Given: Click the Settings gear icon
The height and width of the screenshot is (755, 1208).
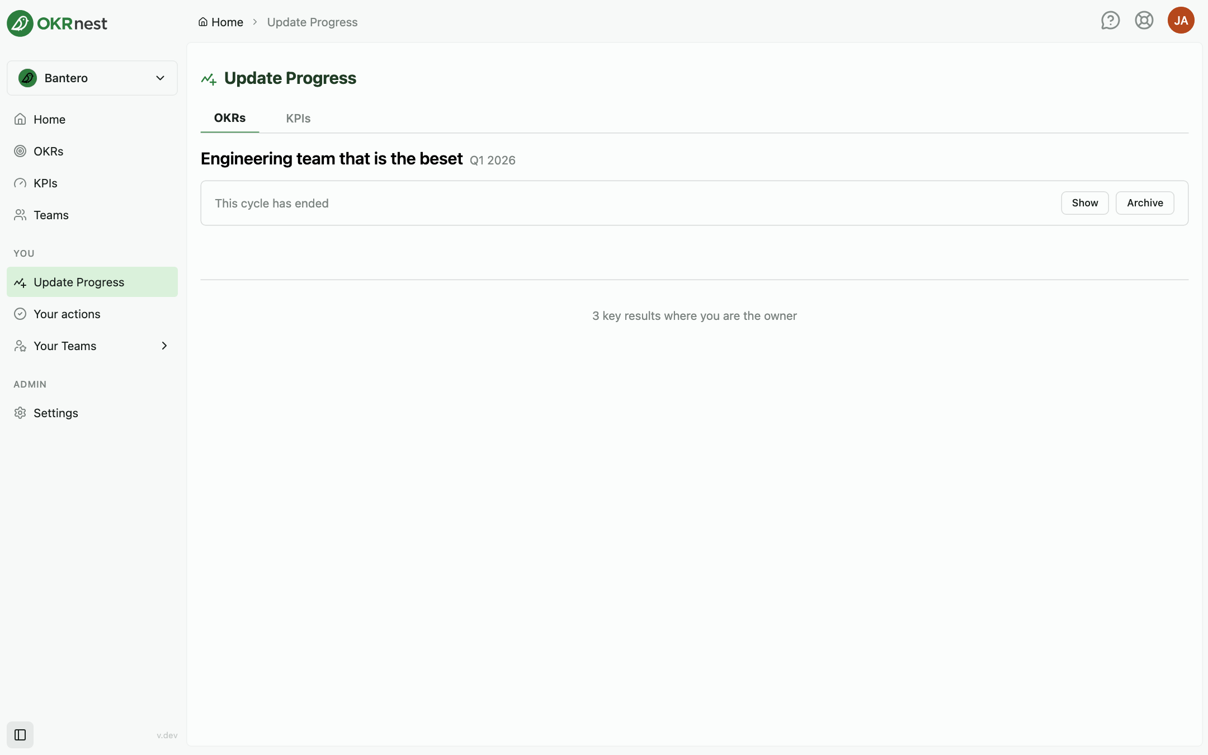Looking at the screenshot, I should (20, 413).
